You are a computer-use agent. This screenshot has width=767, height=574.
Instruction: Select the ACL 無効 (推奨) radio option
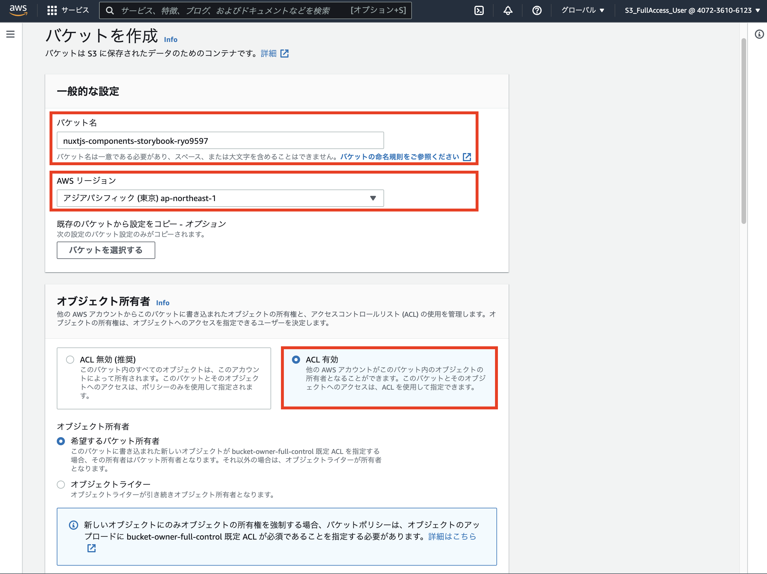70,360
